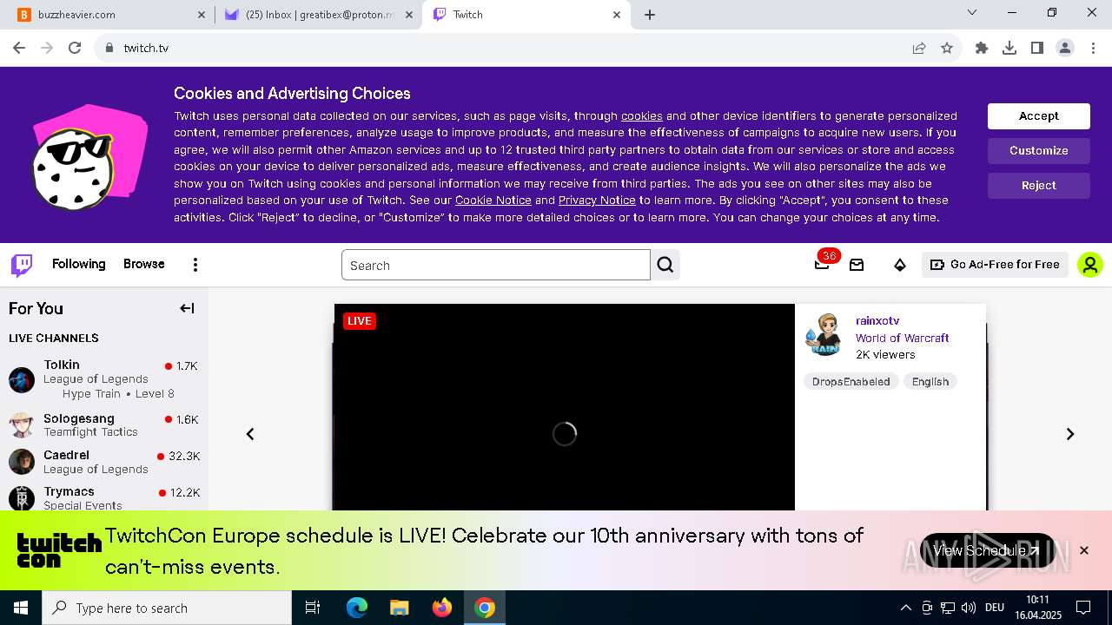Open File Explorer from taskbar

400,608
